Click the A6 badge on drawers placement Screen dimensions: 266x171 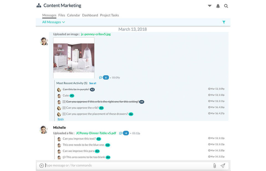coord(131,114)
